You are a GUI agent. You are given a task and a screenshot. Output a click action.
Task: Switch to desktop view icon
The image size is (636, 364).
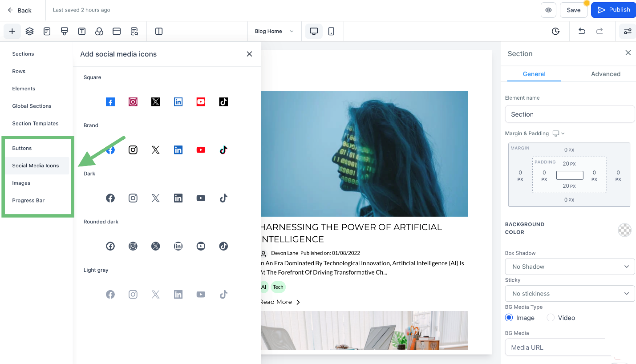[314, 31]
